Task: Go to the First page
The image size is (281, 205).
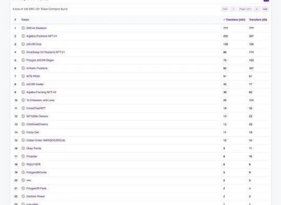Action: 225,9
